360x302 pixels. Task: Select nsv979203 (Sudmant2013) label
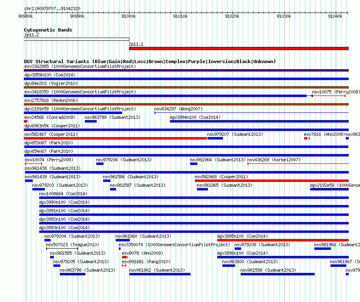click(60, 185)
